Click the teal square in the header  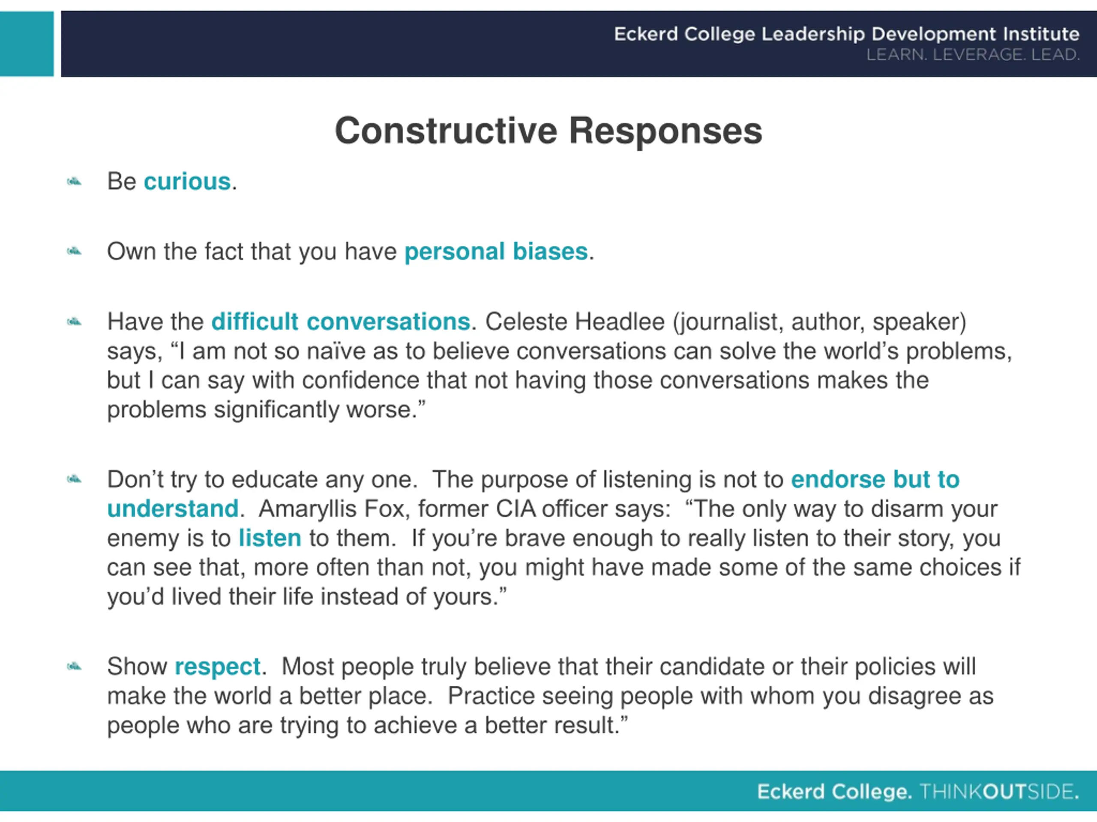pyautogui.click(x=27, y=44)
